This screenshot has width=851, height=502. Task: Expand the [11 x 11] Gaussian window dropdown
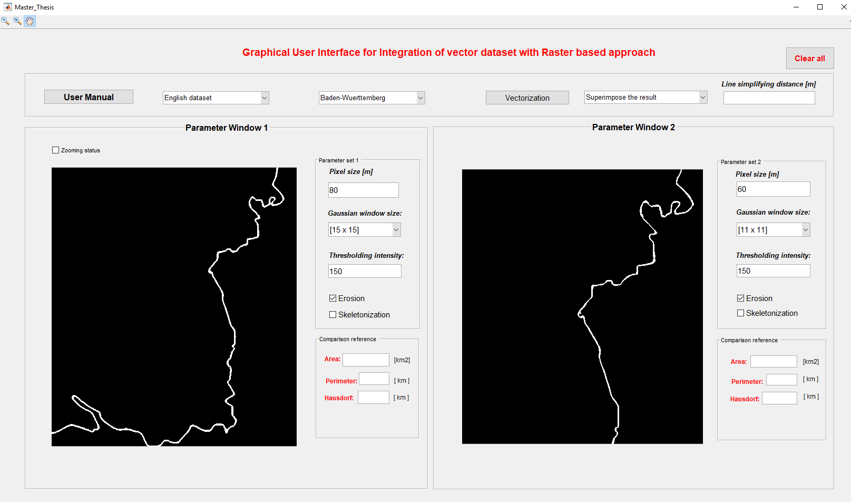click(774, 230)
